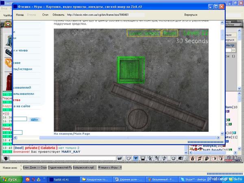
Task: Click the popup page's vertical scroll down arrow
Action: click(222, 133)
